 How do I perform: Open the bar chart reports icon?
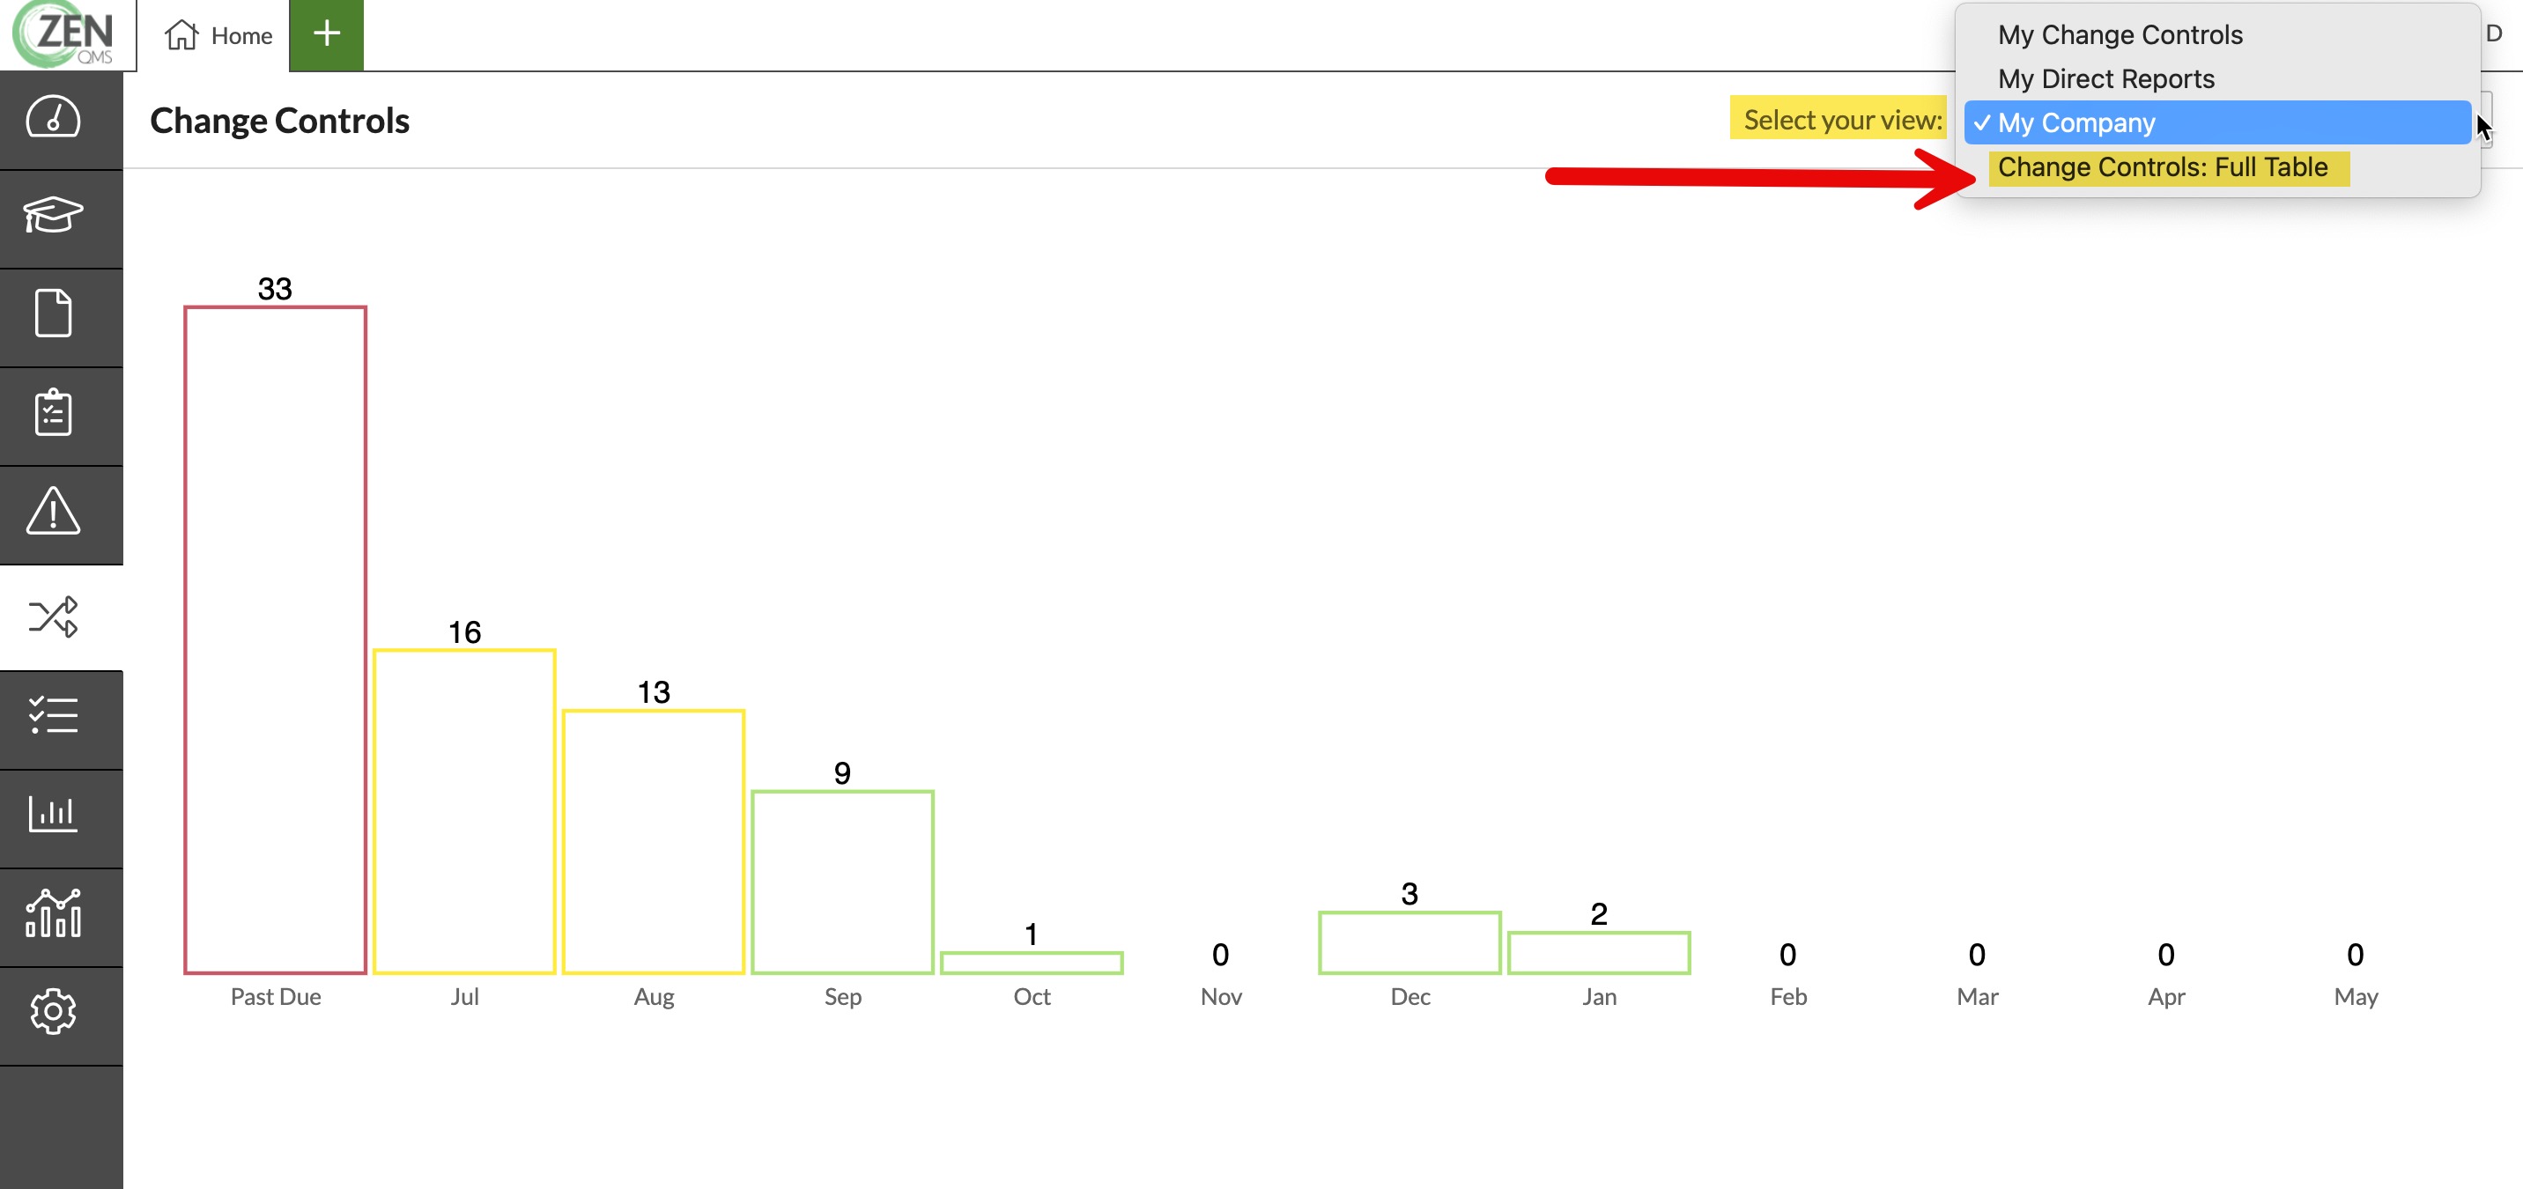[x=53, y=815]
